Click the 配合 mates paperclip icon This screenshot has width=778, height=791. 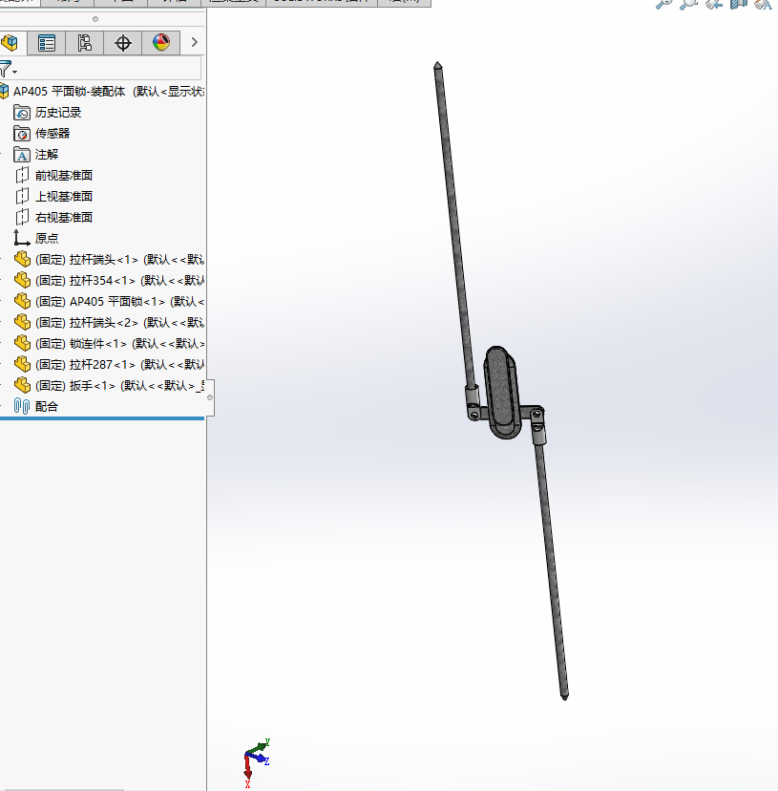click(22, 406)
